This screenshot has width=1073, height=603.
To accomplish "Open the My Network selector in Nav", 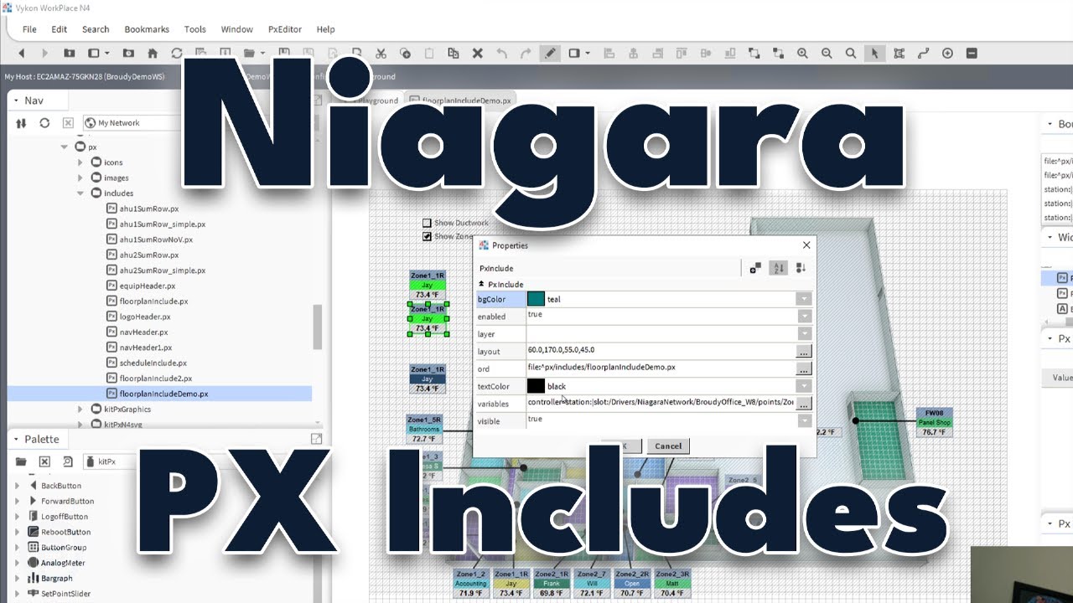I will pos(131,123).
